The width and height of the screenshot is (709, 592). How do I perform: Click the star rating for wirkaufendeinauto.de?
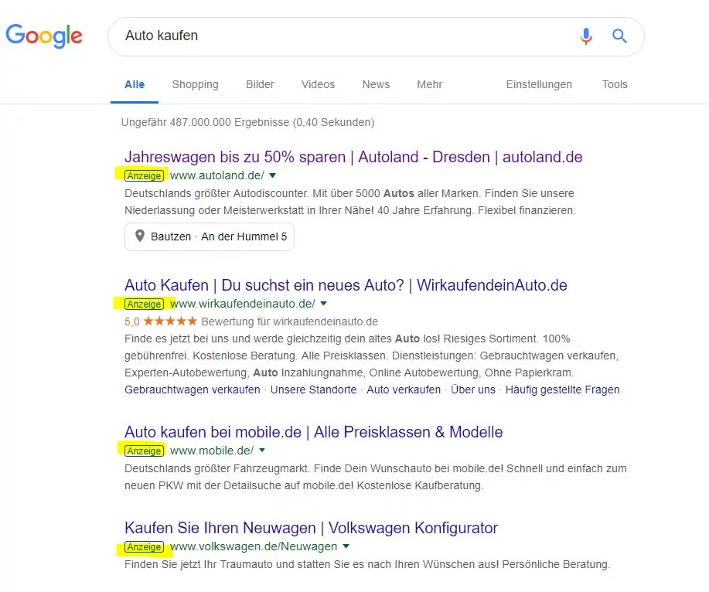170,322
